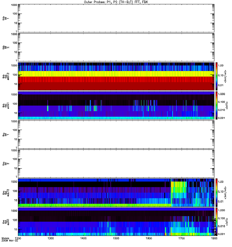Viewport: 232px width, 247px height.
Task: Select the '1800' time axis label
Action: click(x=214, y=238)
